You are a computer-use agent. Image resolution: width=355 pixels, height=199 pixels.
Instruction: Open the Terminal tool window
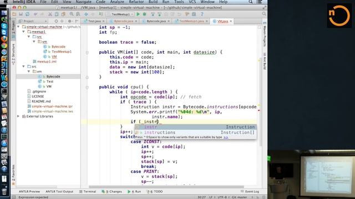(88, 191)
